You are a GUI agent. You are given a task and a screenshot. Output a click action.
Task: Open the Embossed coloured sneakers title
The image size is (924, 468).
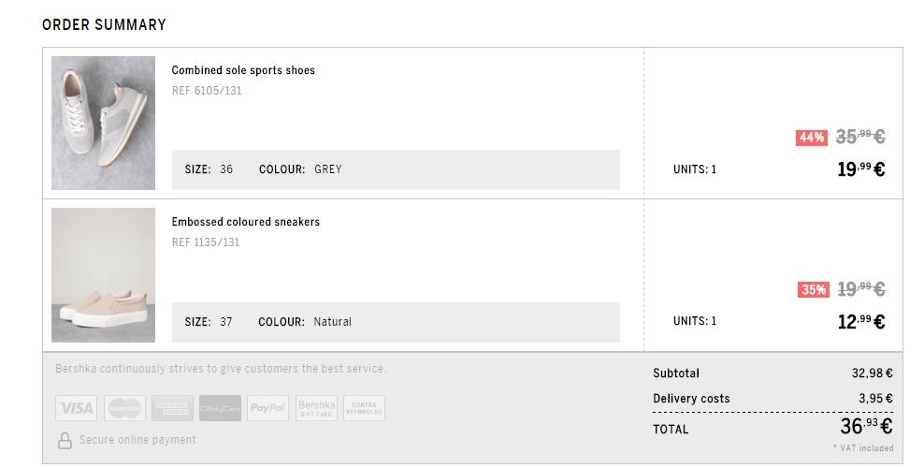[246, 222]
